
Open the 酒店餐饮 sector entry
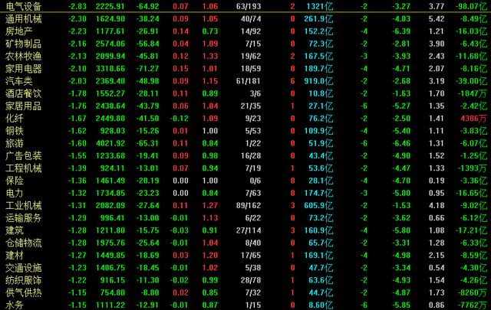coord(24,93)
